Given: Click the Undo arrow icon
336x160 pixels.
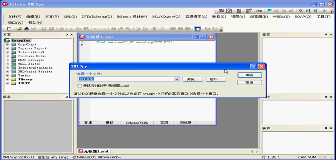Looking at the screenshot, I should [96, 29].
